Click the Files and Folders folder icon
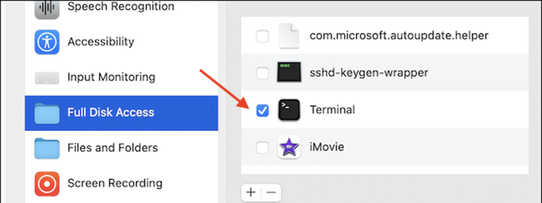Screen dimensions: 542x203 pos(47,148)
